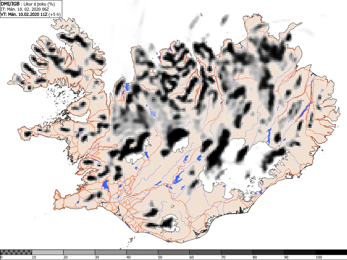Viewport: 347px width, 260px height.
Task: Click the "70" legend scale label
Action: 223,257
